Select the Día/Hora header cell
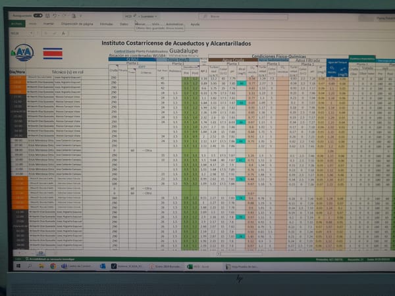395x296 pixels. tap(17, 72)
